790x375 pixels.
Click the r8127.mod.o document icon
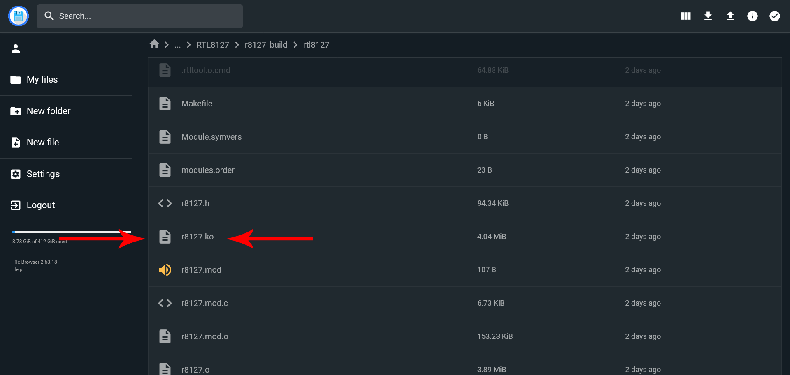(165, 336)
